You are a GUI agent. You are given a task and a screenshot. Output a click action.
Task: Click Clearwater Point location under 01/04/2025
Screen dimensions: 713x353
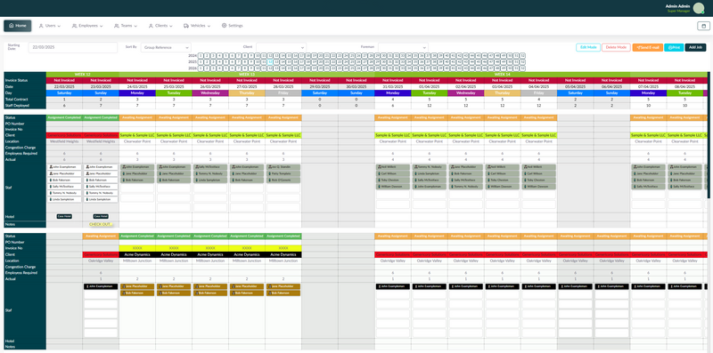pyautogui.click(x=430, y=141)
